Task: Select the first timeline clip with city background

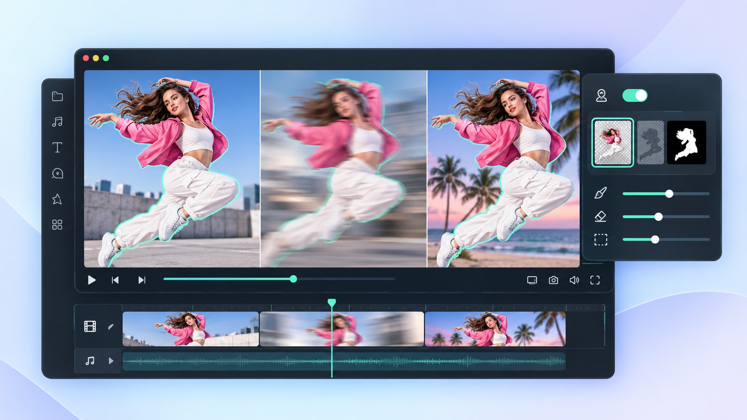Action: [191, 329]
